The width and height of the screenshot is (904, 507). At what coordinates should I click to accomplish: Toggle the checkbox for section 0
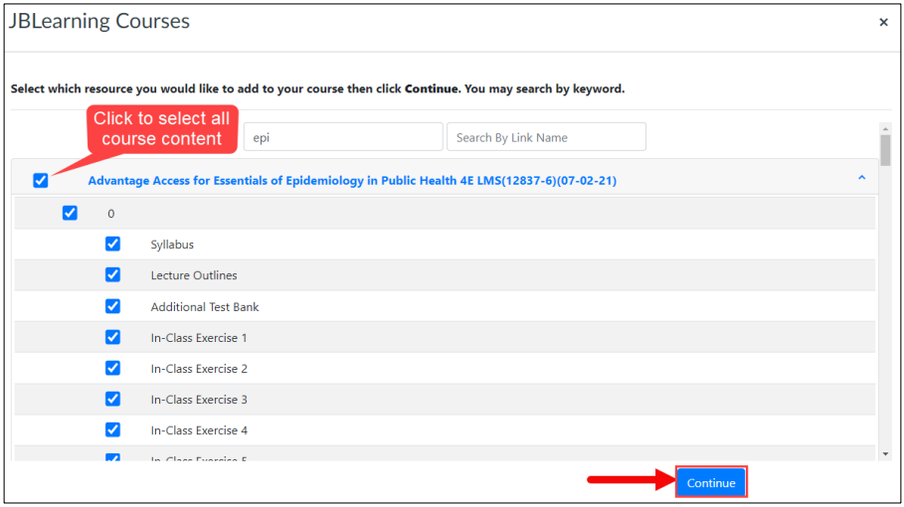[70, 213]
